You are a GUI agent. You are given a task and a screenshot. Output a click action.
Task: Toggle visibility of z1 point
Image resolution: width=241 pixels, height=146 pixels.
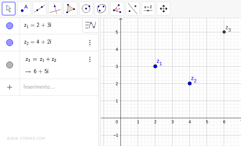click(x=10, y=26)
